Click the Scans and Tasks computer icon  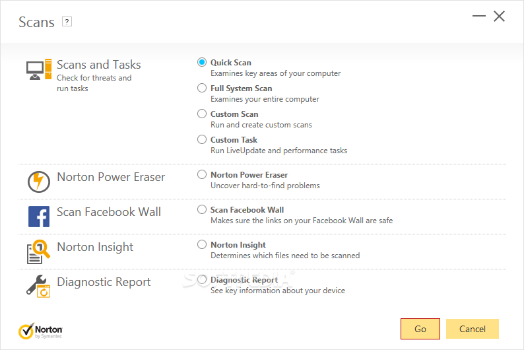(x=39, y=69)
